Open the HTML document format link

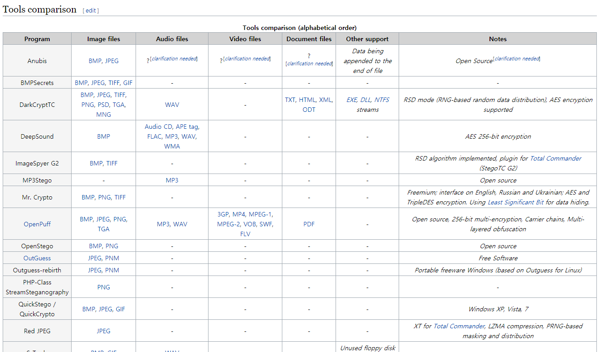point(307,100)
